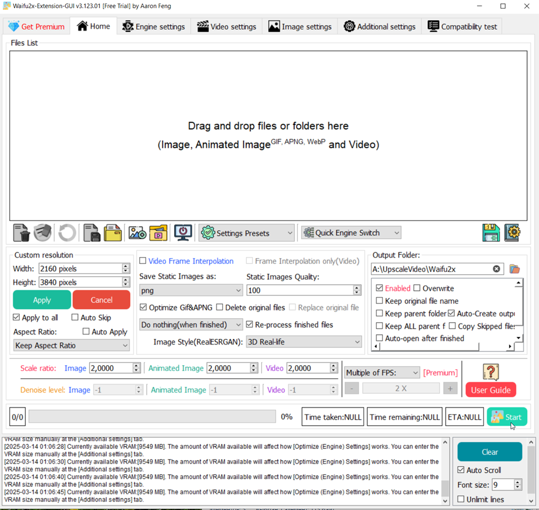This screenshot has width=539, height=510.
Task: Click the green Apply button
Action: pos(42,300)
